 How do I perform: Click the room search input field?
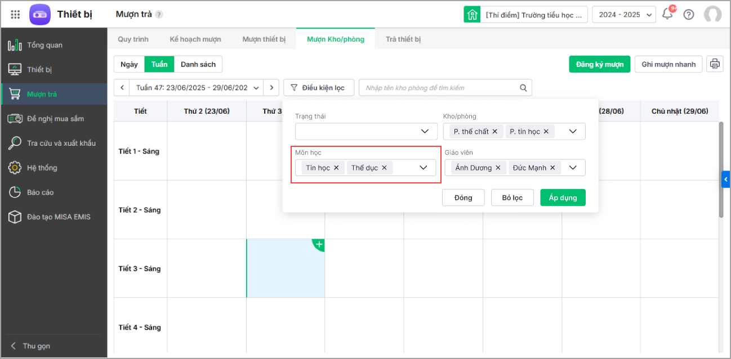pos(442,88)
